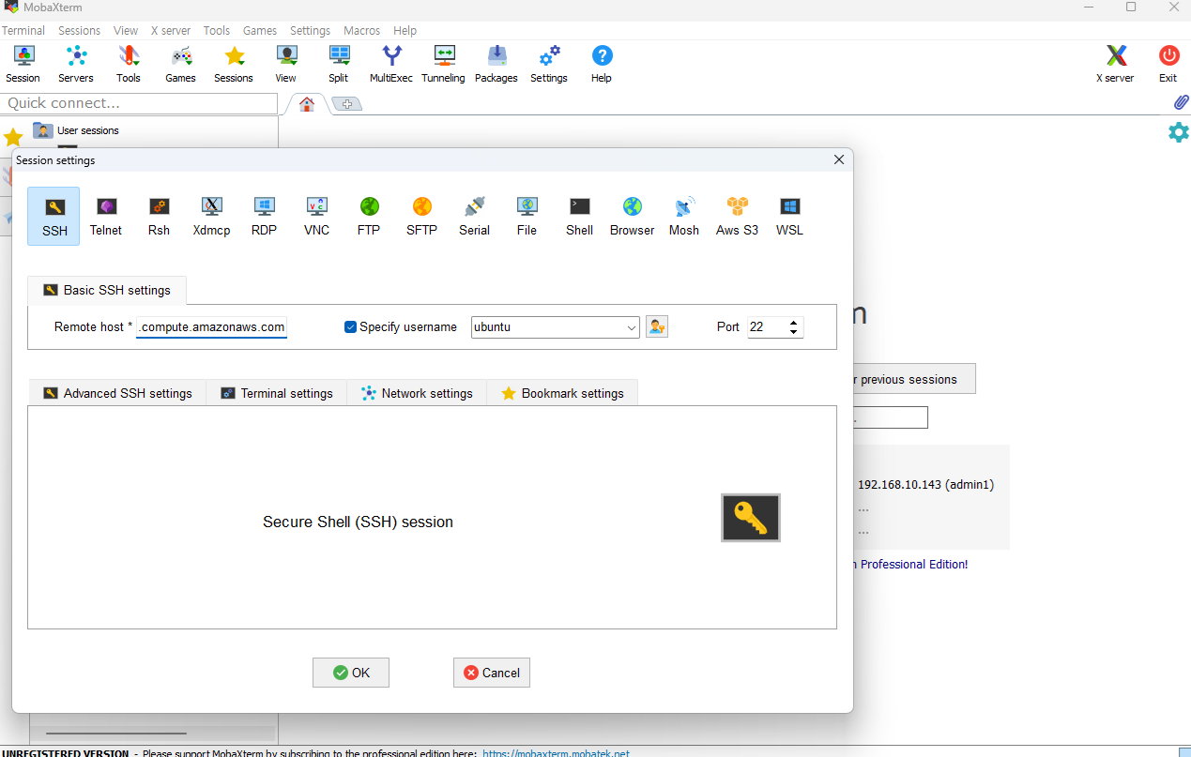This screenshot has height=757, width=1191.
Task: Click the new tab plus button
Action: point(346,104)
